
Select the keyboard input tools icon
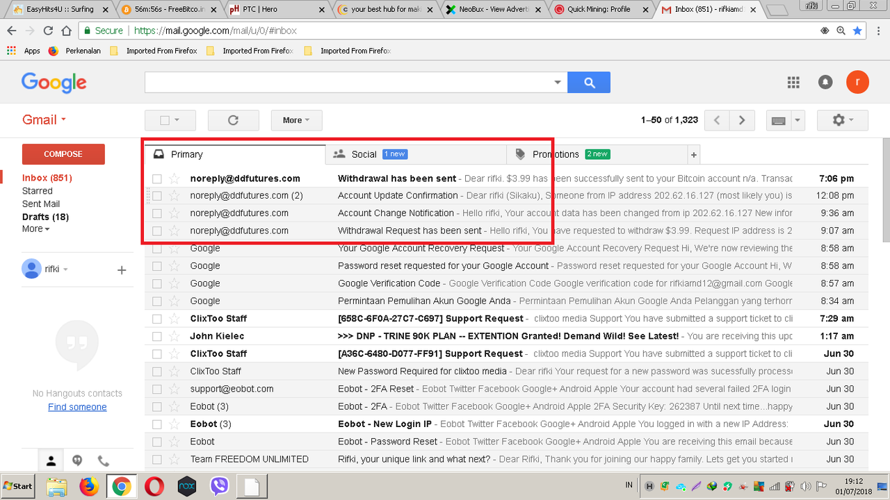tap(779, 120)
